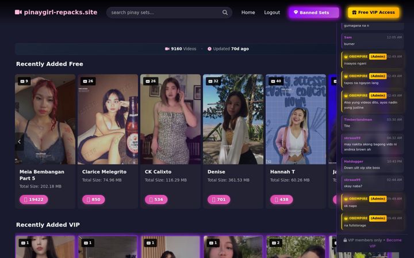Image resolution: width=414 pixels, height=258 pixels.
Task: Click the Recently Added Free heading
Action: (x=49, y=64)
